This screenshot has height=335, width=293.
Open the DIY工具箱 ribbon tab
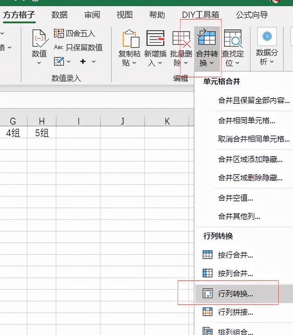201,15
